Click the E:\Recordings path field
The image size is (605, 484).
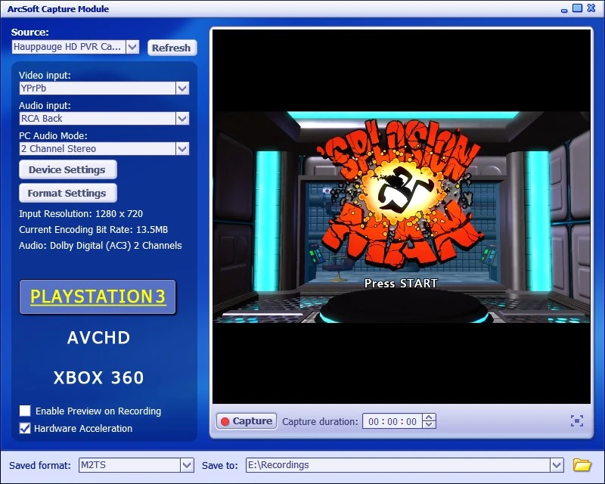tap(399, 464)
